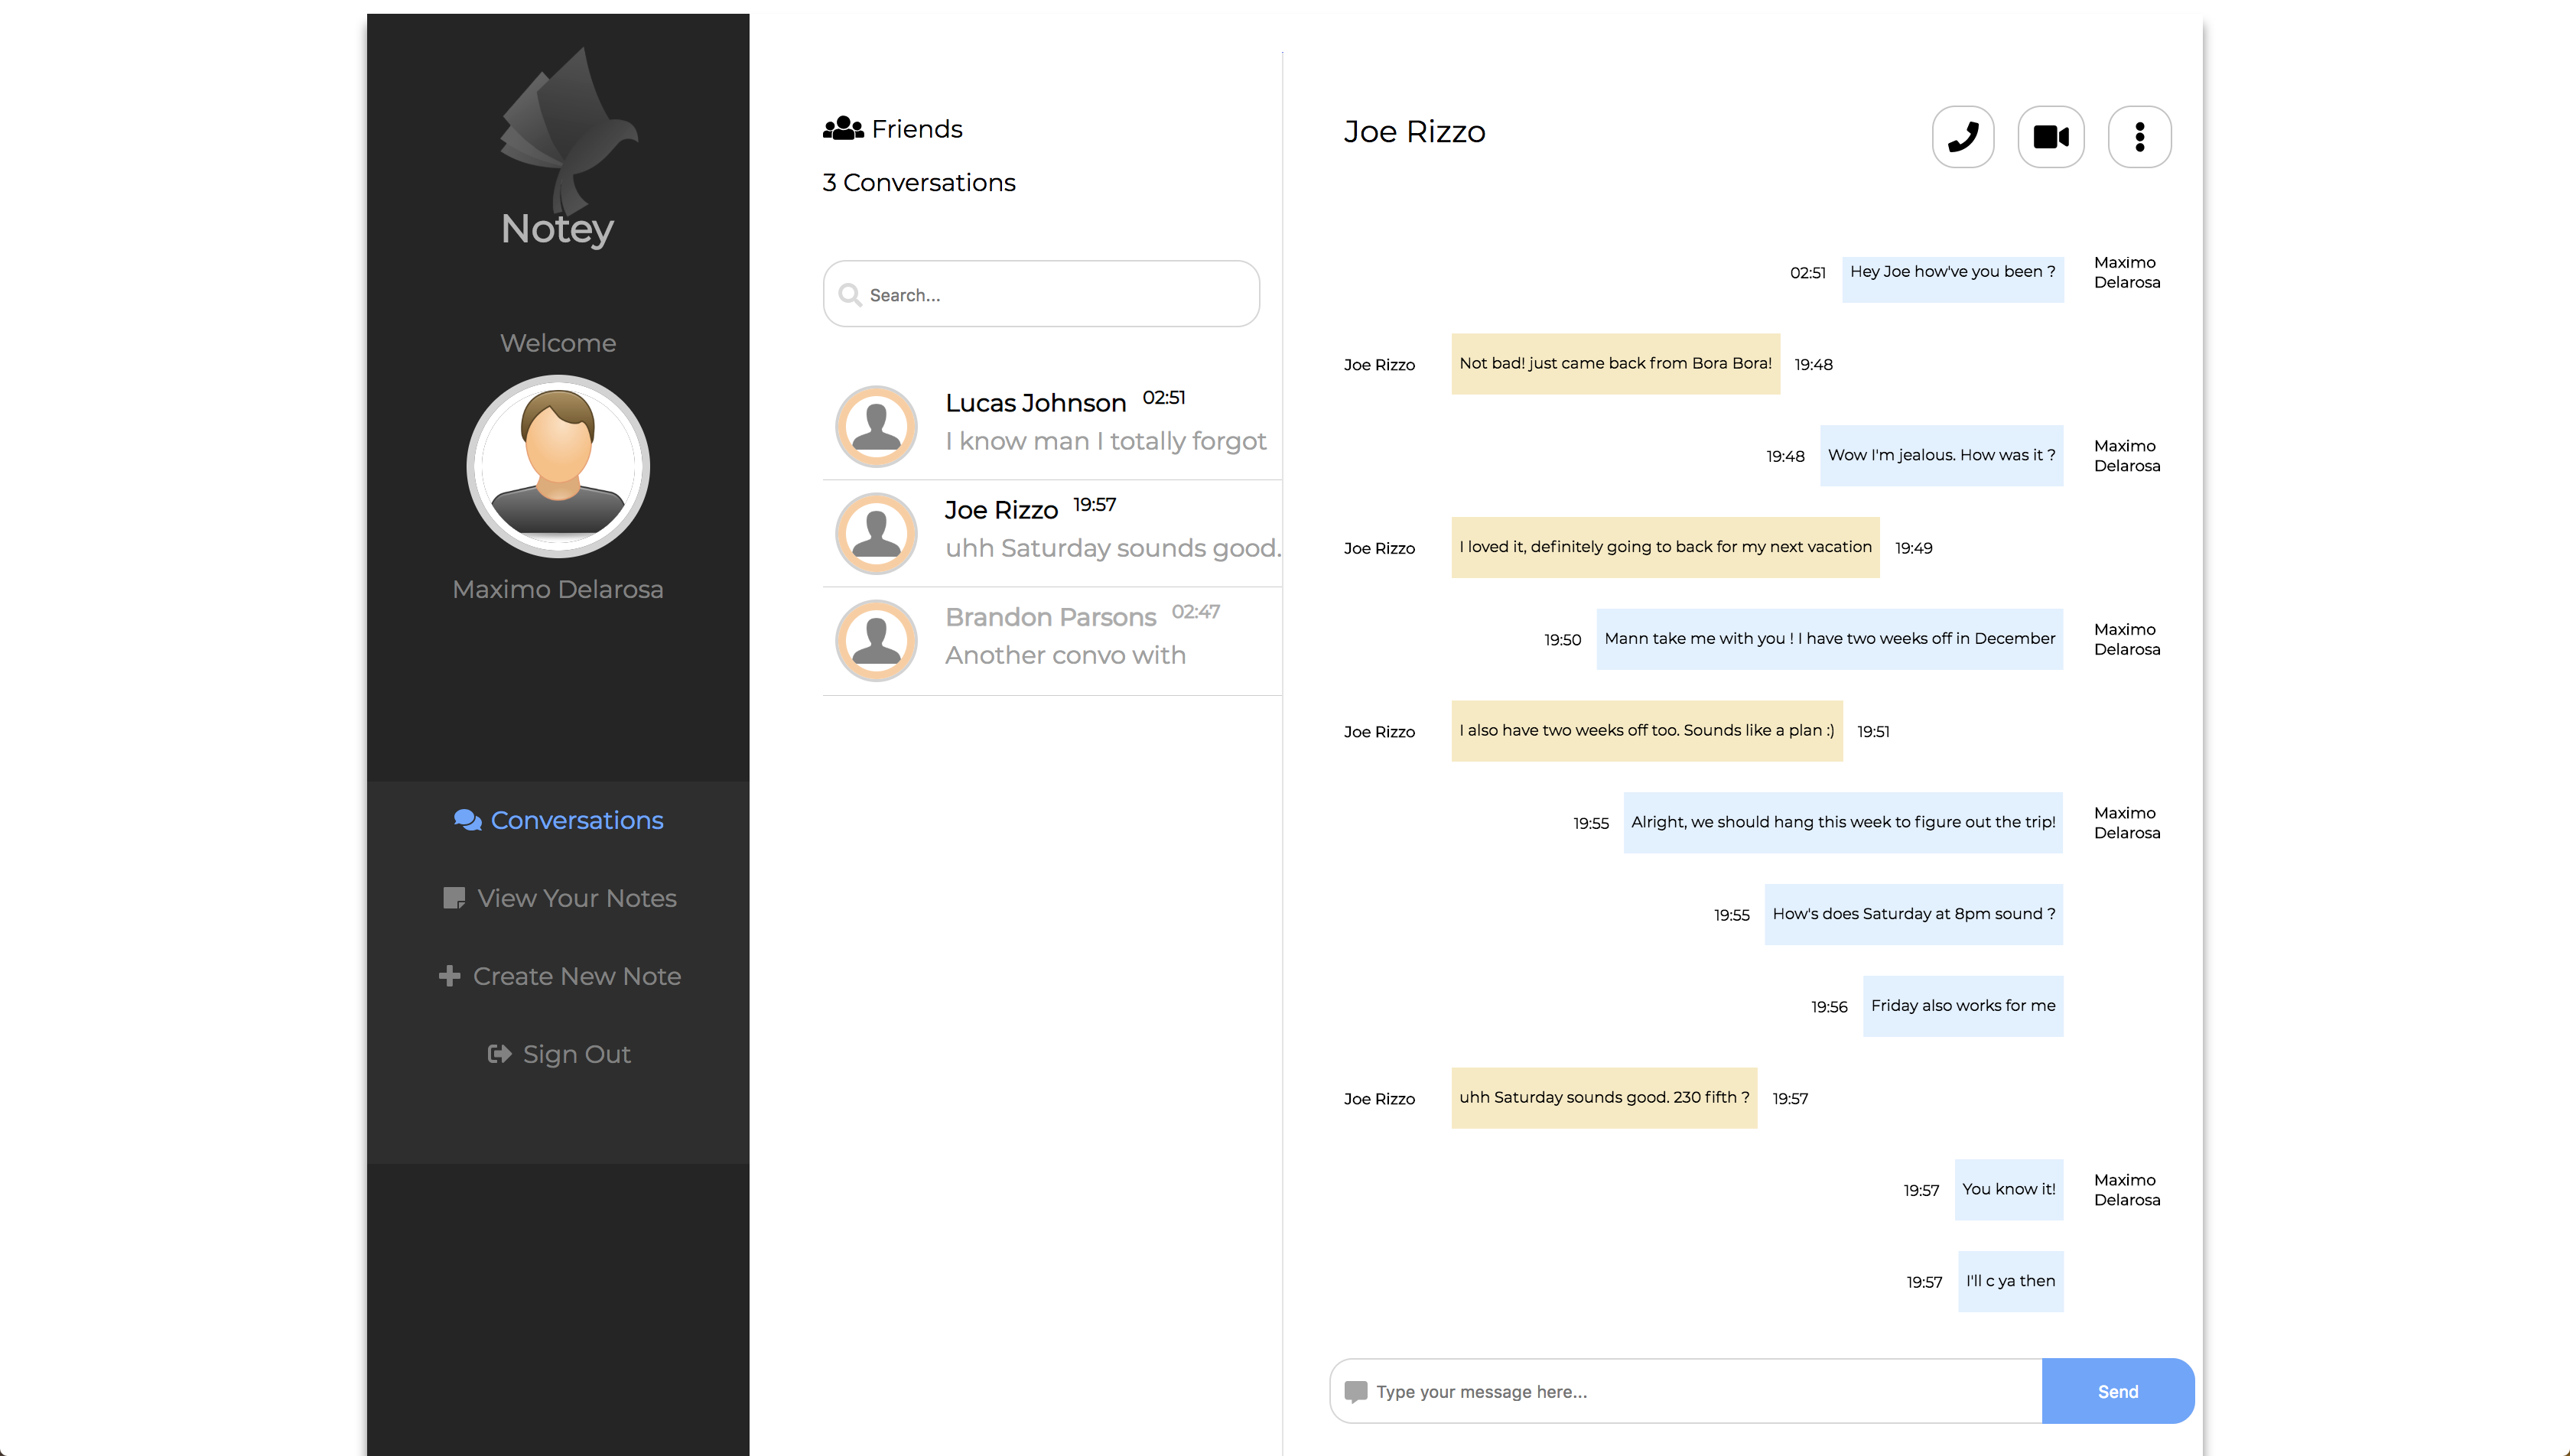Start a video call using camera icon
Screen dimensions: 2570x1456
tap(2050, 137)
